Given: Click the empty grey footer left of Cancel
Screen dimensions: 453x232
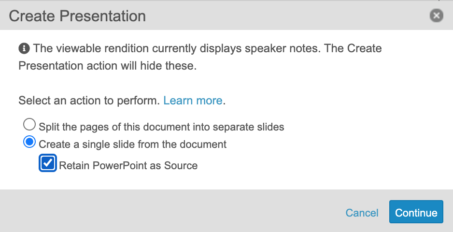Looking at the screenshot, I should pyautogui.click(x=169, y=213).
